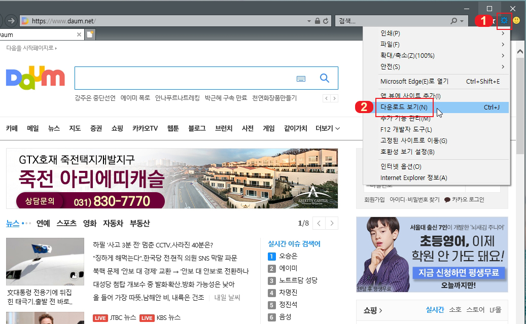Open the 뉴스 navigation link
Viewport: 526px width, 324px height.
pyautogui.click(x=54, y=128)
